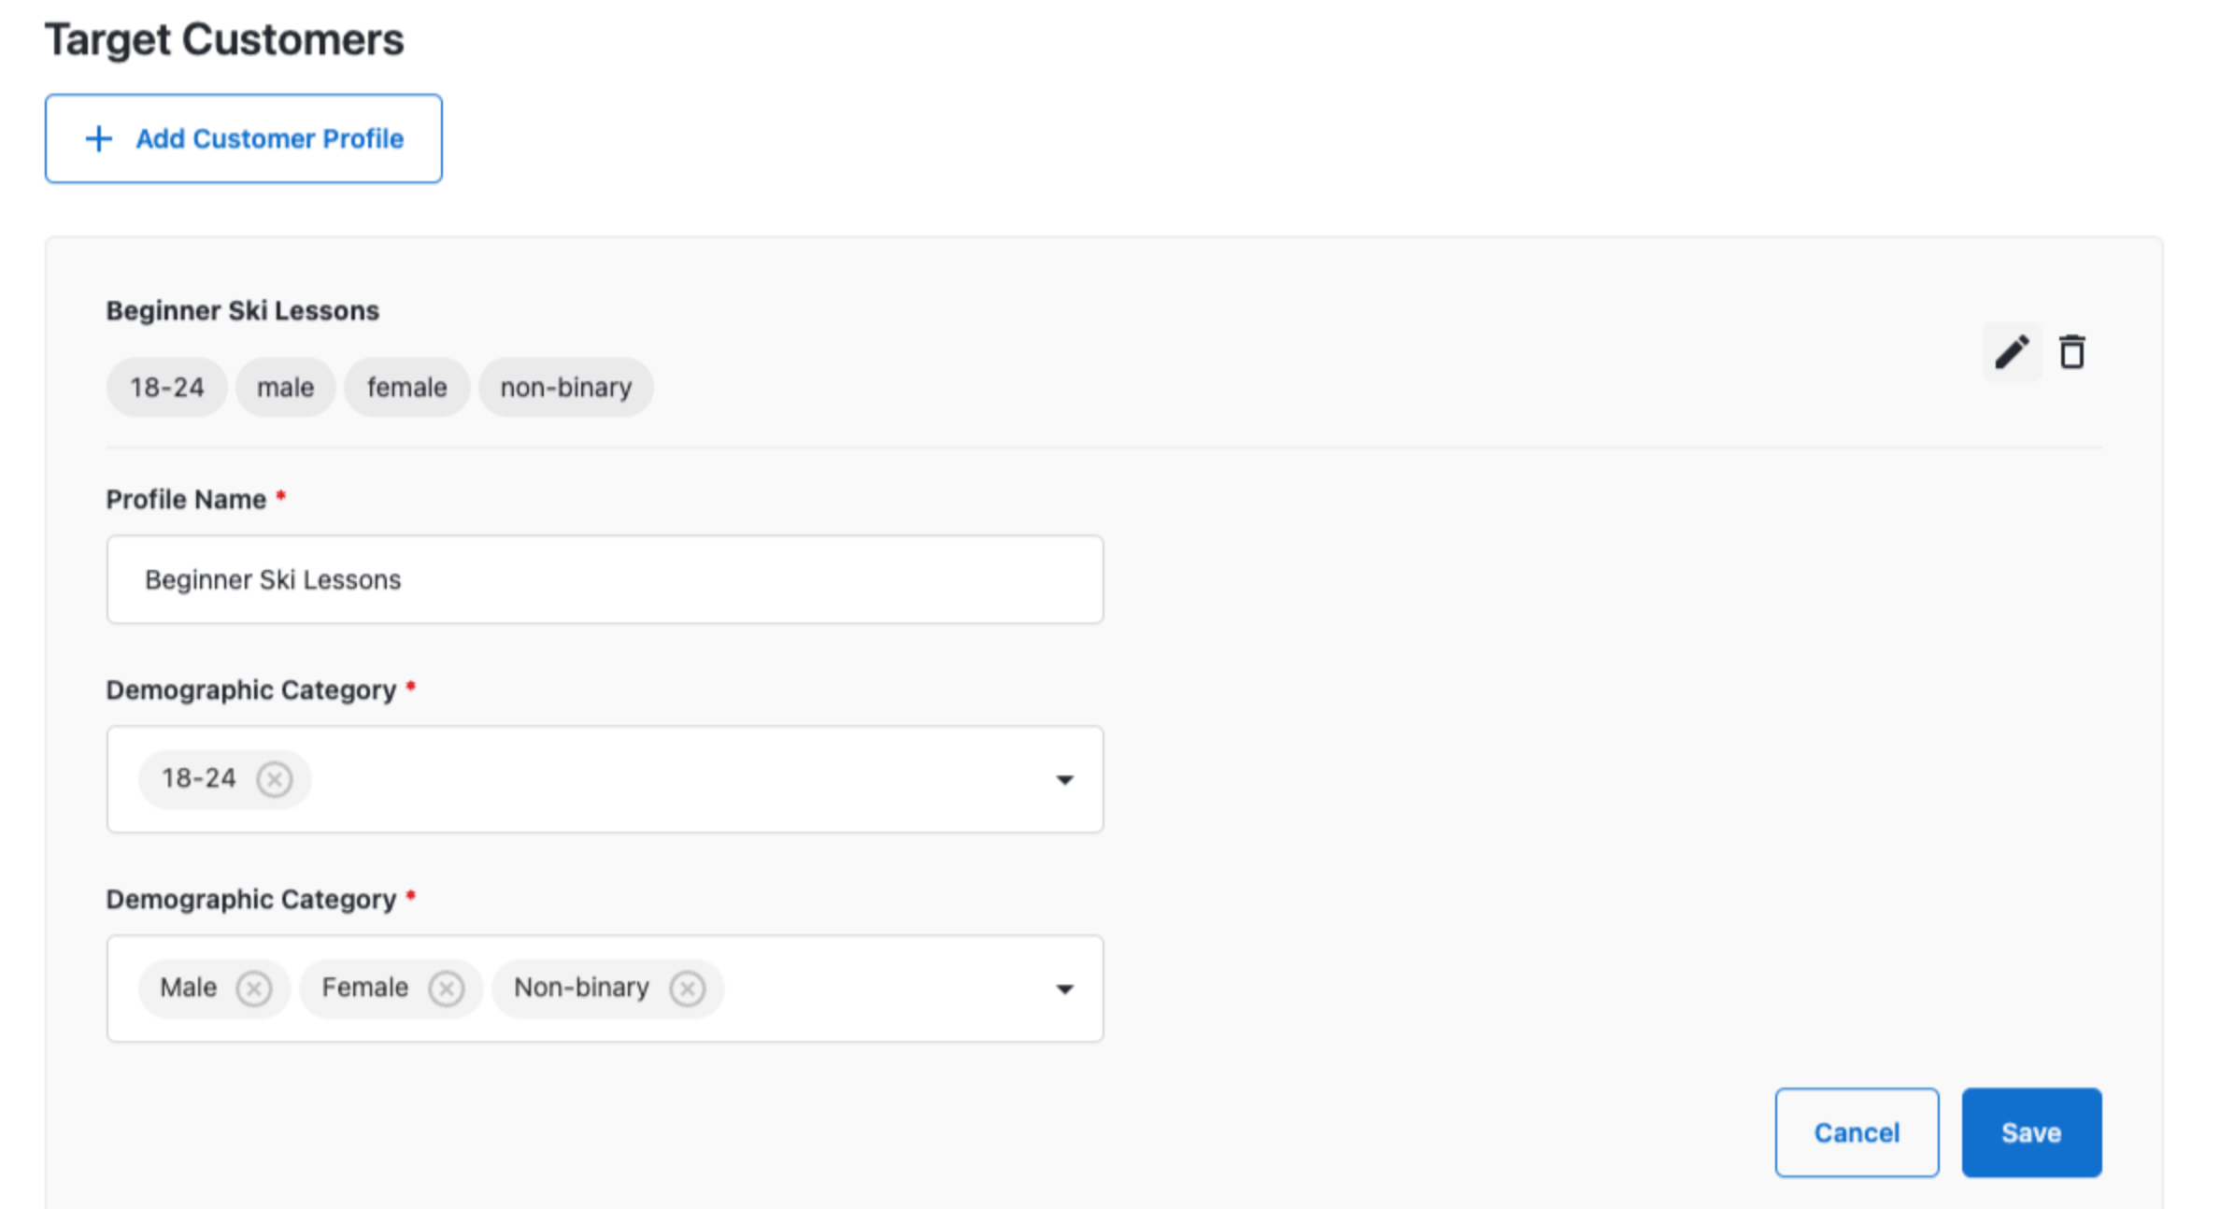Click the plus icon on Add Customer Profile
The height and width of the screenshot is (1209, 2220).
click(99, 138)
